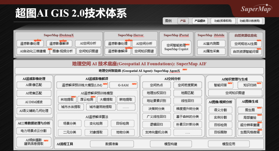
Task: Select the 地理加权回归 box
Action: (x=156, y=93)
